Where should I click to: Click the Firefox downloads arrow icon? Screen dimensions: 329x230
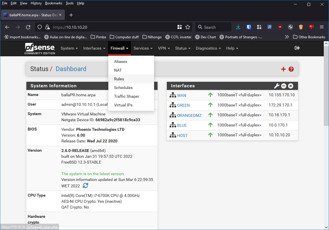point(238,27)
